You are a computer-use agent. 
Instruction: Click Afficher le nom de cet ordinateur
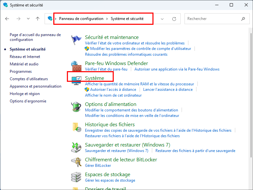click(113, 95)
